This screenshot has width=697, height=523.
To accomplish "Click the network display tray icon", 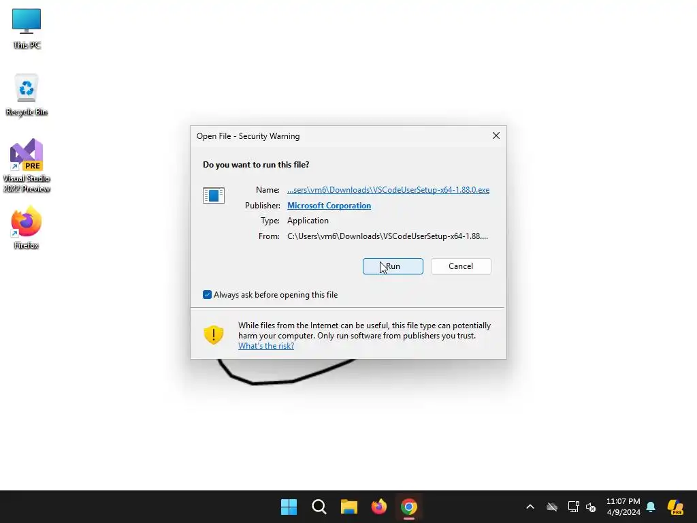I will [x=573, y=507].
